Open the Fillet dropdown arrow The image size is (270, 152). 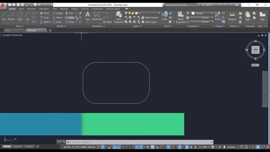point(76,18)
